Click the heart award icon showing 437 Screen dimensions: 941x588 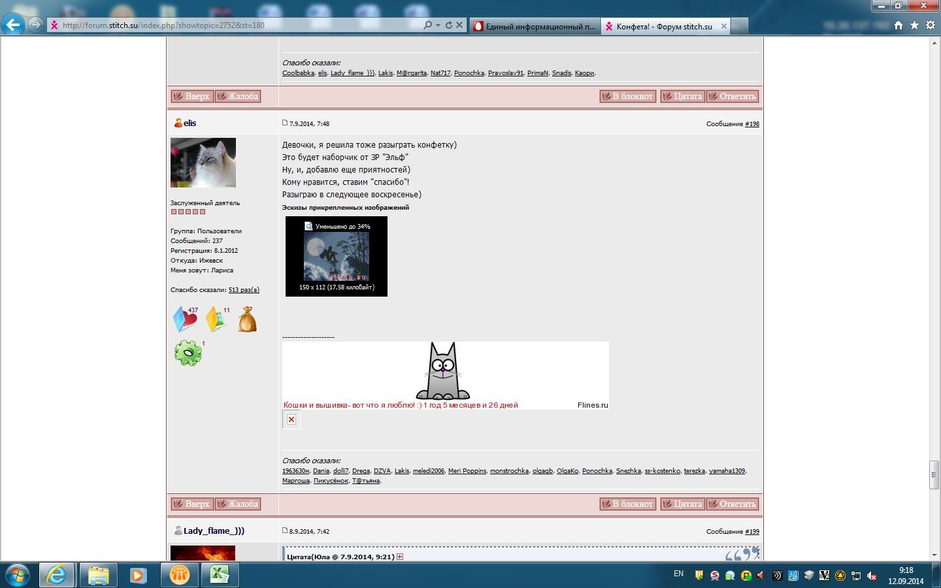click(185, 319)
